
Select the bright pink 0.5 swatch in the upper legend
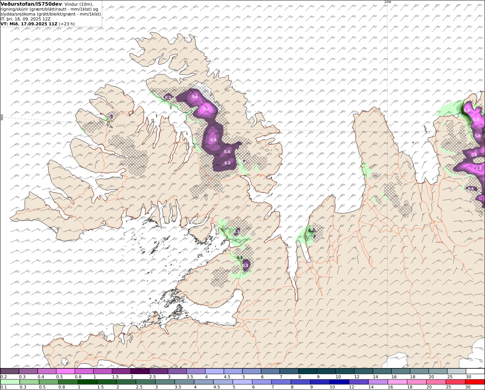(65, 371)
